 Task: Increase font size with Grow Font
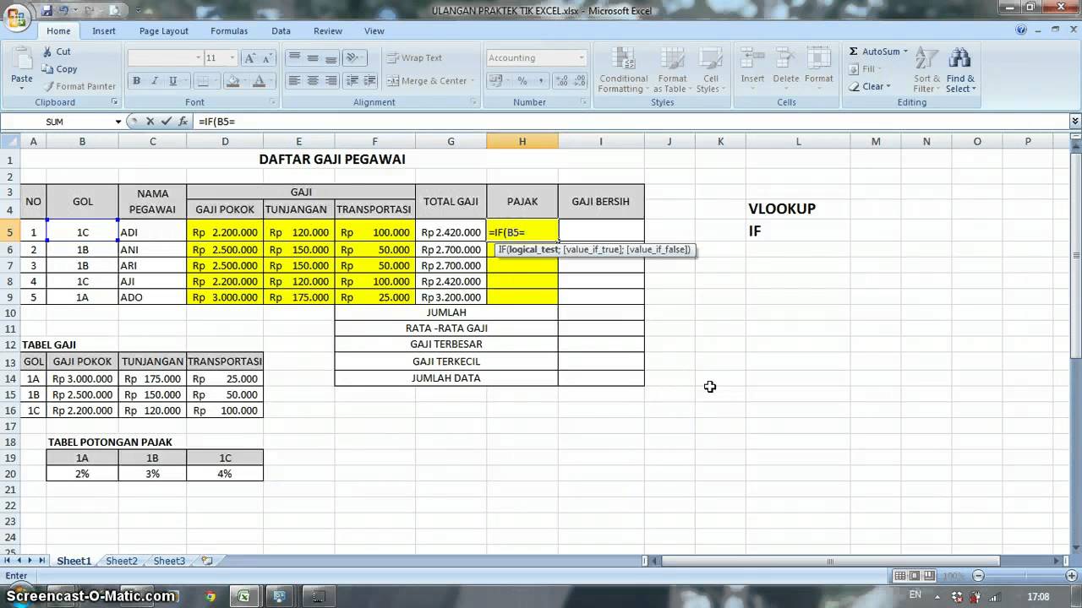click(249, 58)
